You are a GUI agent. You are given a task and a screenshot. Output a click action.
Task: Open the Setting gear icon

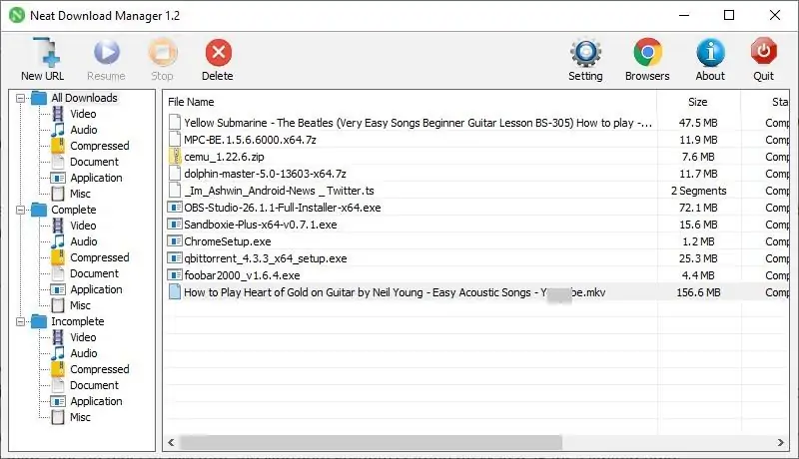click(586, 53)
